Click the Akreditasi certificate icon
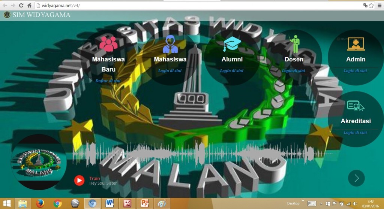384x209 pixels. (355, 106)
